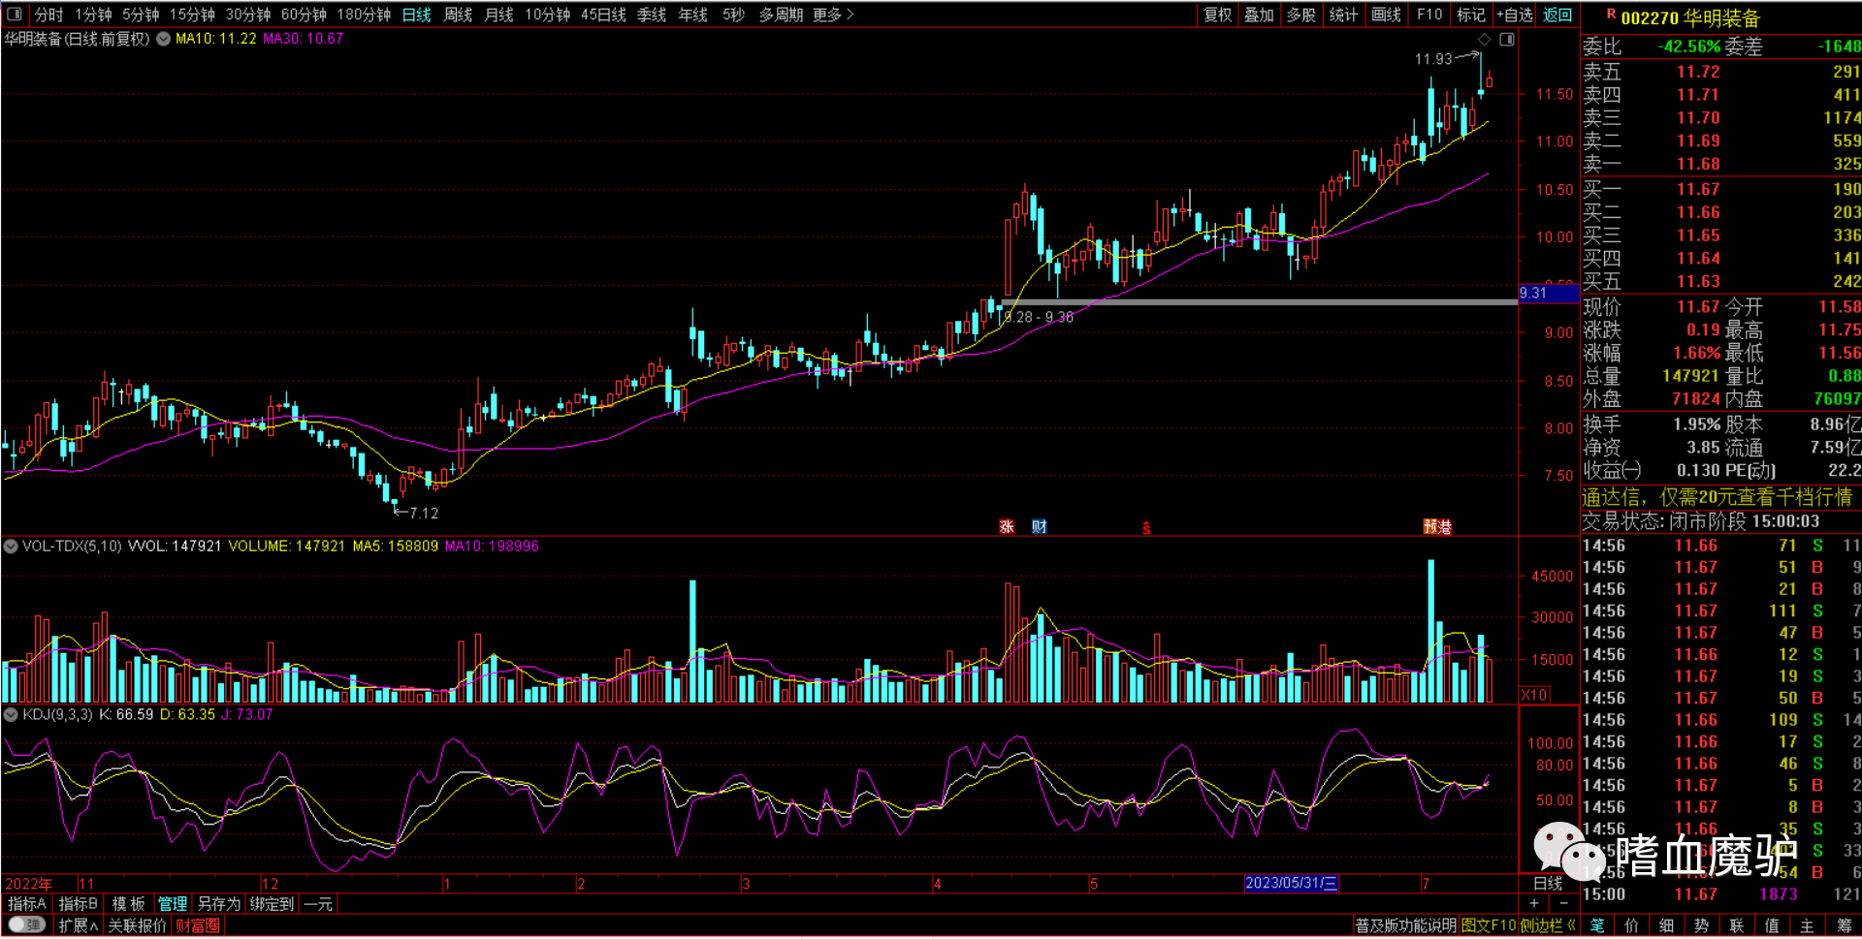Open the 标记 marker menu

[1470, 15]
